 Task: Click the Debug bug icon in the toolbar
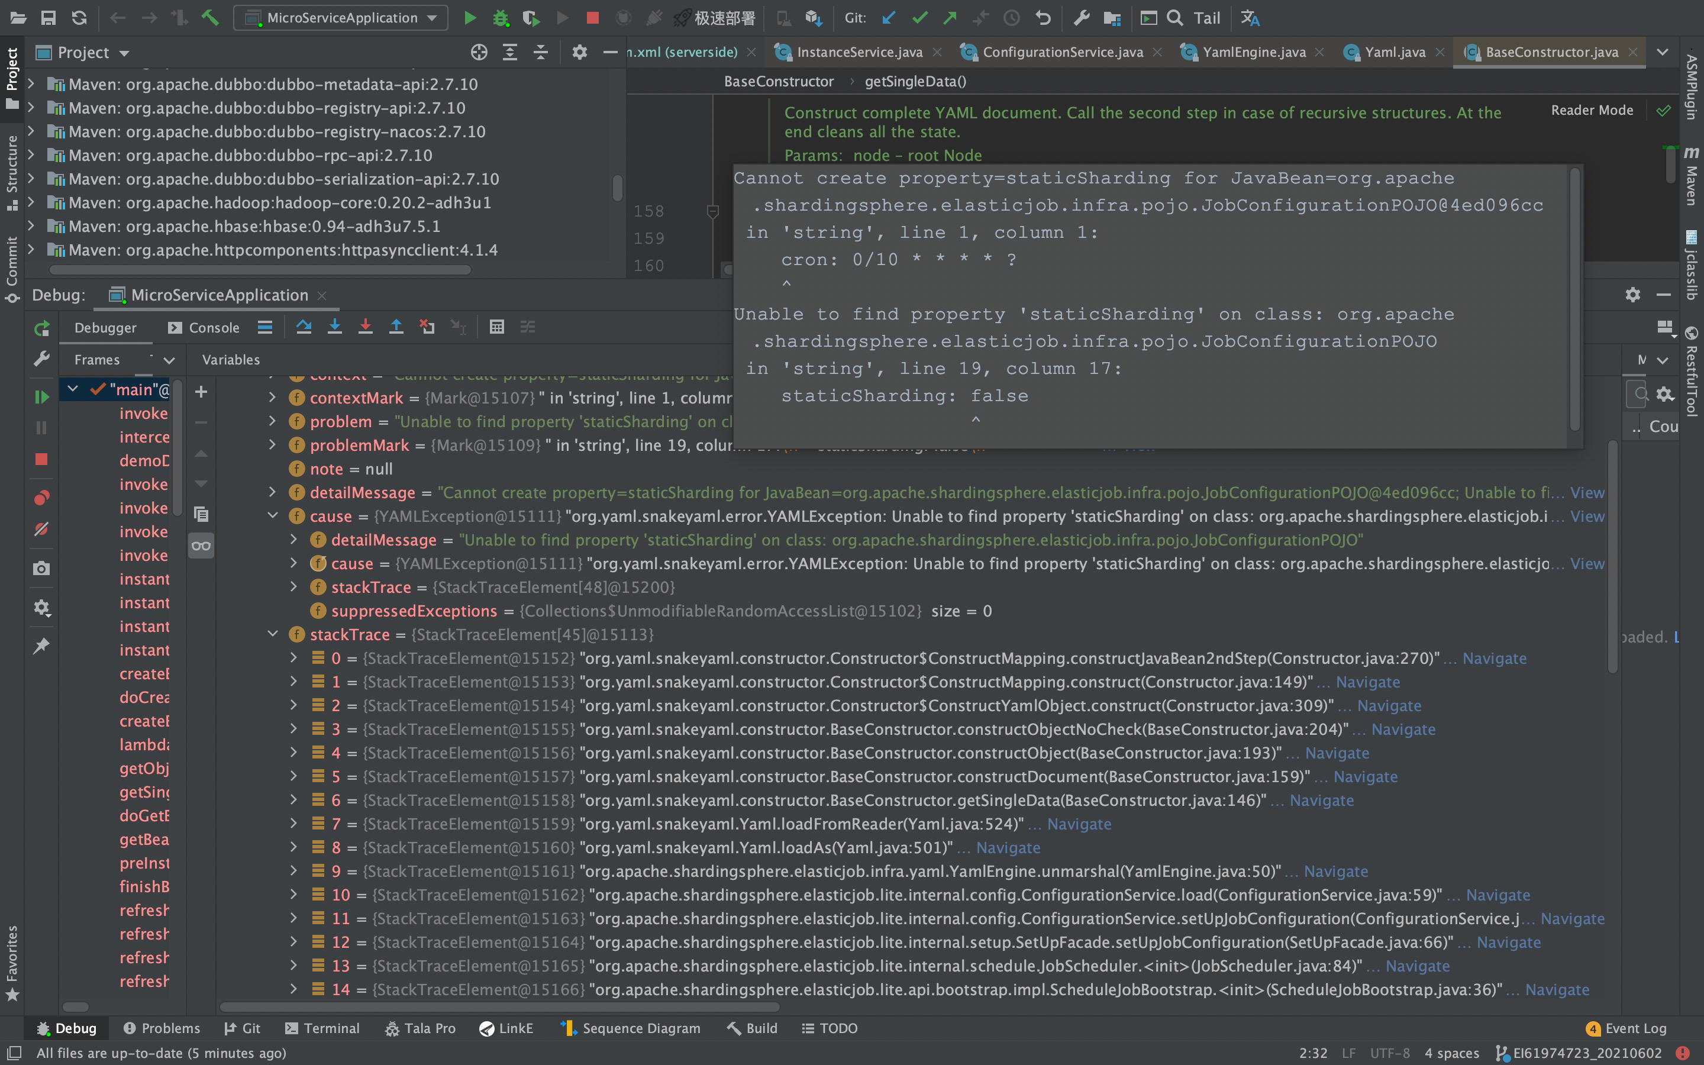click(x=501, y=18)
